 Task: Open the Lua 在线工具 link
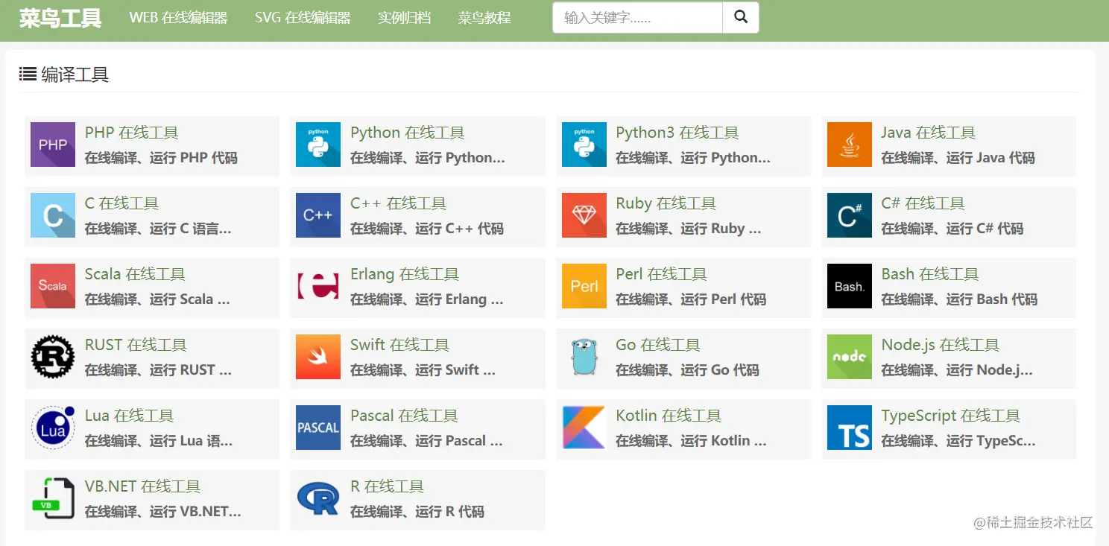[129, 416]
